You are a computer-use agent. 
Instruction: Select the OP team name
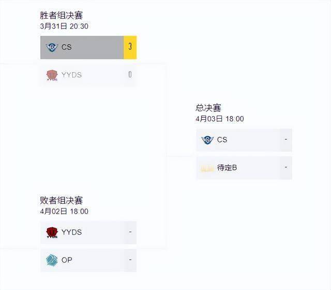point(67,260)
